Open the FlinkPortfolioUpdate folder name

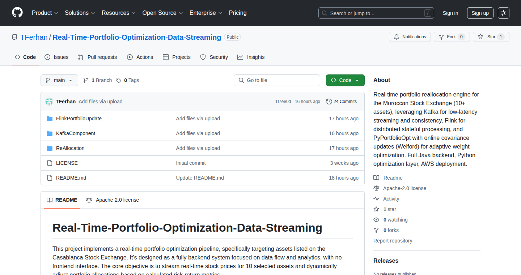pyautogui.click(x=79, y=119)
